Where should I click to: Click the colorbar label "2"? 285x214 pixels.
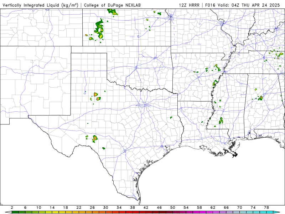tap(12, 208)
